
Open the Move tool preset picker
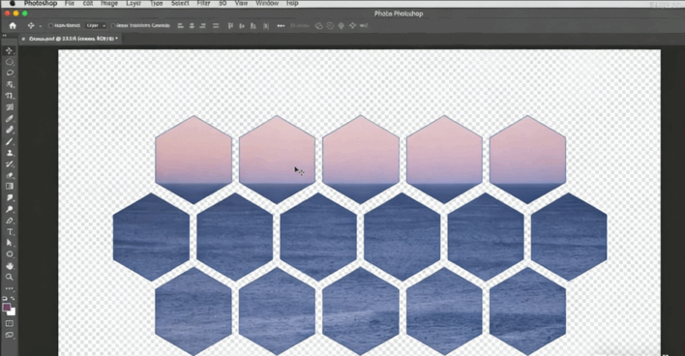[x=33, y=26]
